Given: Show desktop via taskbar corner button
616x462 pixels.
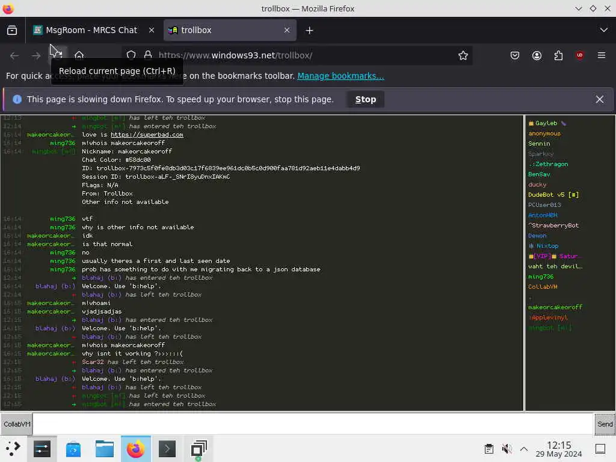Looking at the screenshot, I should point(600,449).
